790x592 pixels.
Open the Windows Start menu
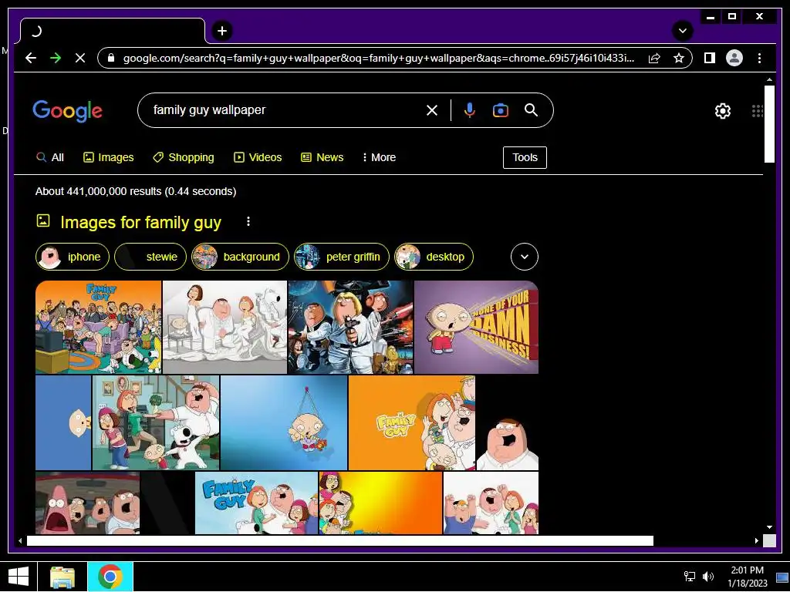click(19, 577)
